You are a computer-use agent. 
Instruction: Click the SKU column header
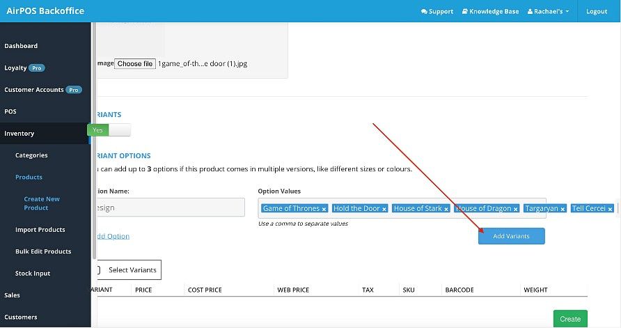coord(409,290)
